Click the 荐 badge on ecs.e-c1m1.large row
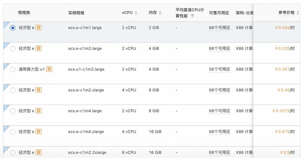 pos(38,28)
